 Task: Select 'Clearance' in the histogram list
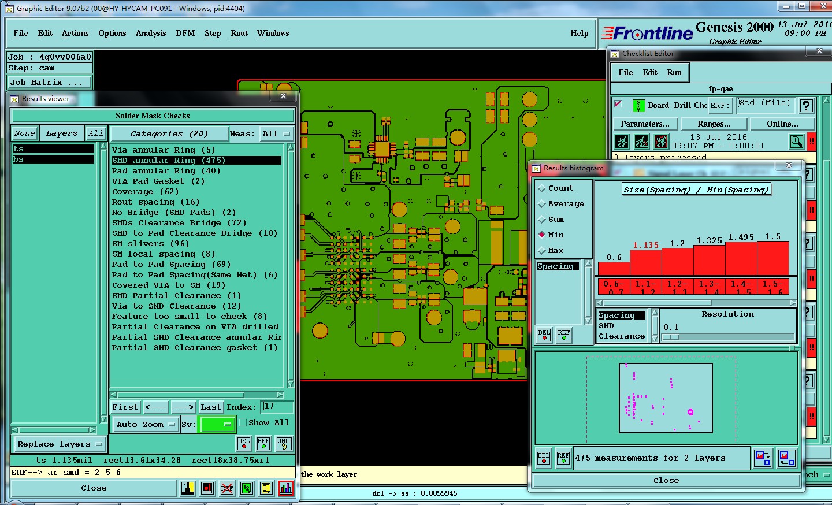pos(622,336)
